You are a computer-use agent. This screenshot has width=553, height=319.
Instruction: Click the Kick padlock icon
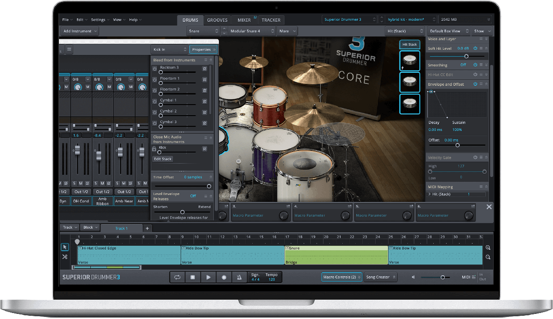click(154, 149)
